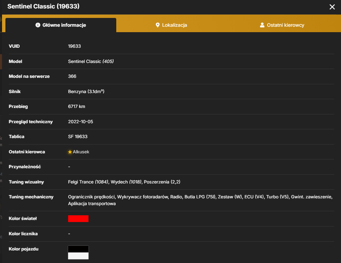Select the plate number SF 19633

[x=78, y=137]
